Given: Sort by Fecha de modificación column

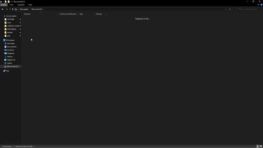Looking at the screenshot, I should click(68, 14).
